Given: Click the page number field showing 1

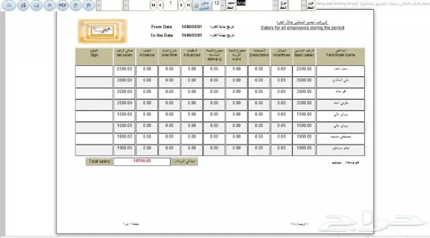Looking at the screenshot, I should tap(170, 5).
